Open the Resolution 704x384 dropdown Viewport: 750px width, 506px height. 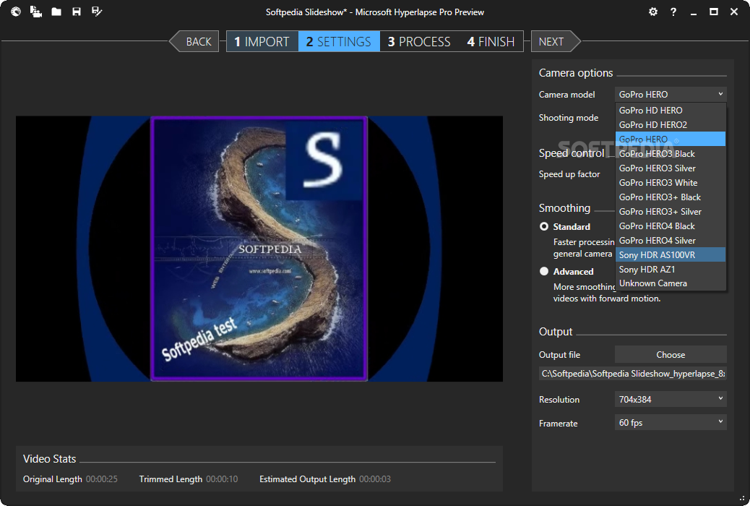pos(671,399)
